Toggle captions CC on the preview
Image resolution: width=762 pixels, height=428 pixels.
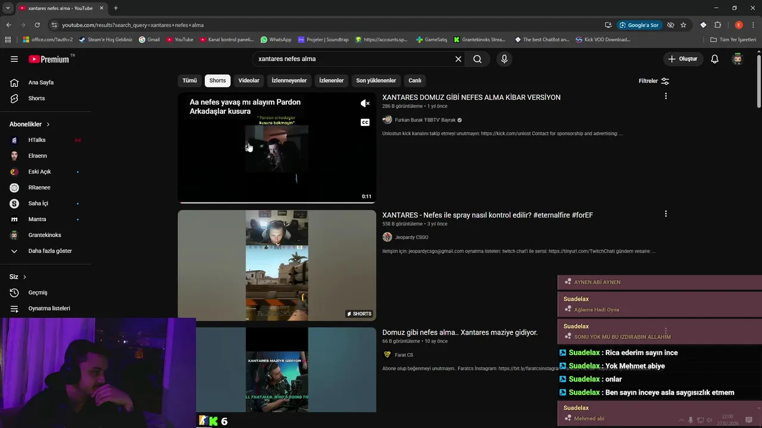[365, 122]
